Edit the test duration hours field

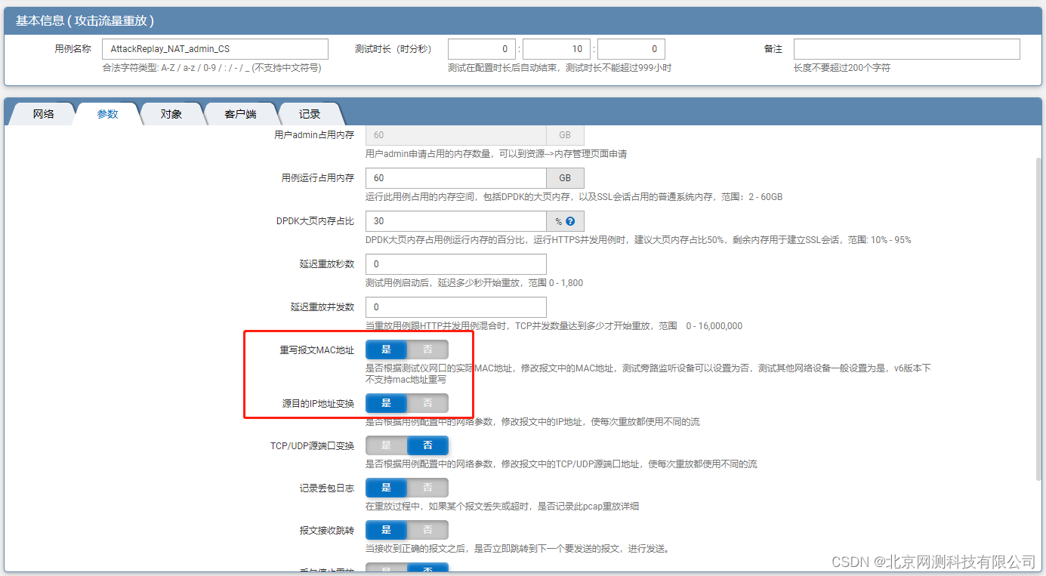[x=482, y=49]
